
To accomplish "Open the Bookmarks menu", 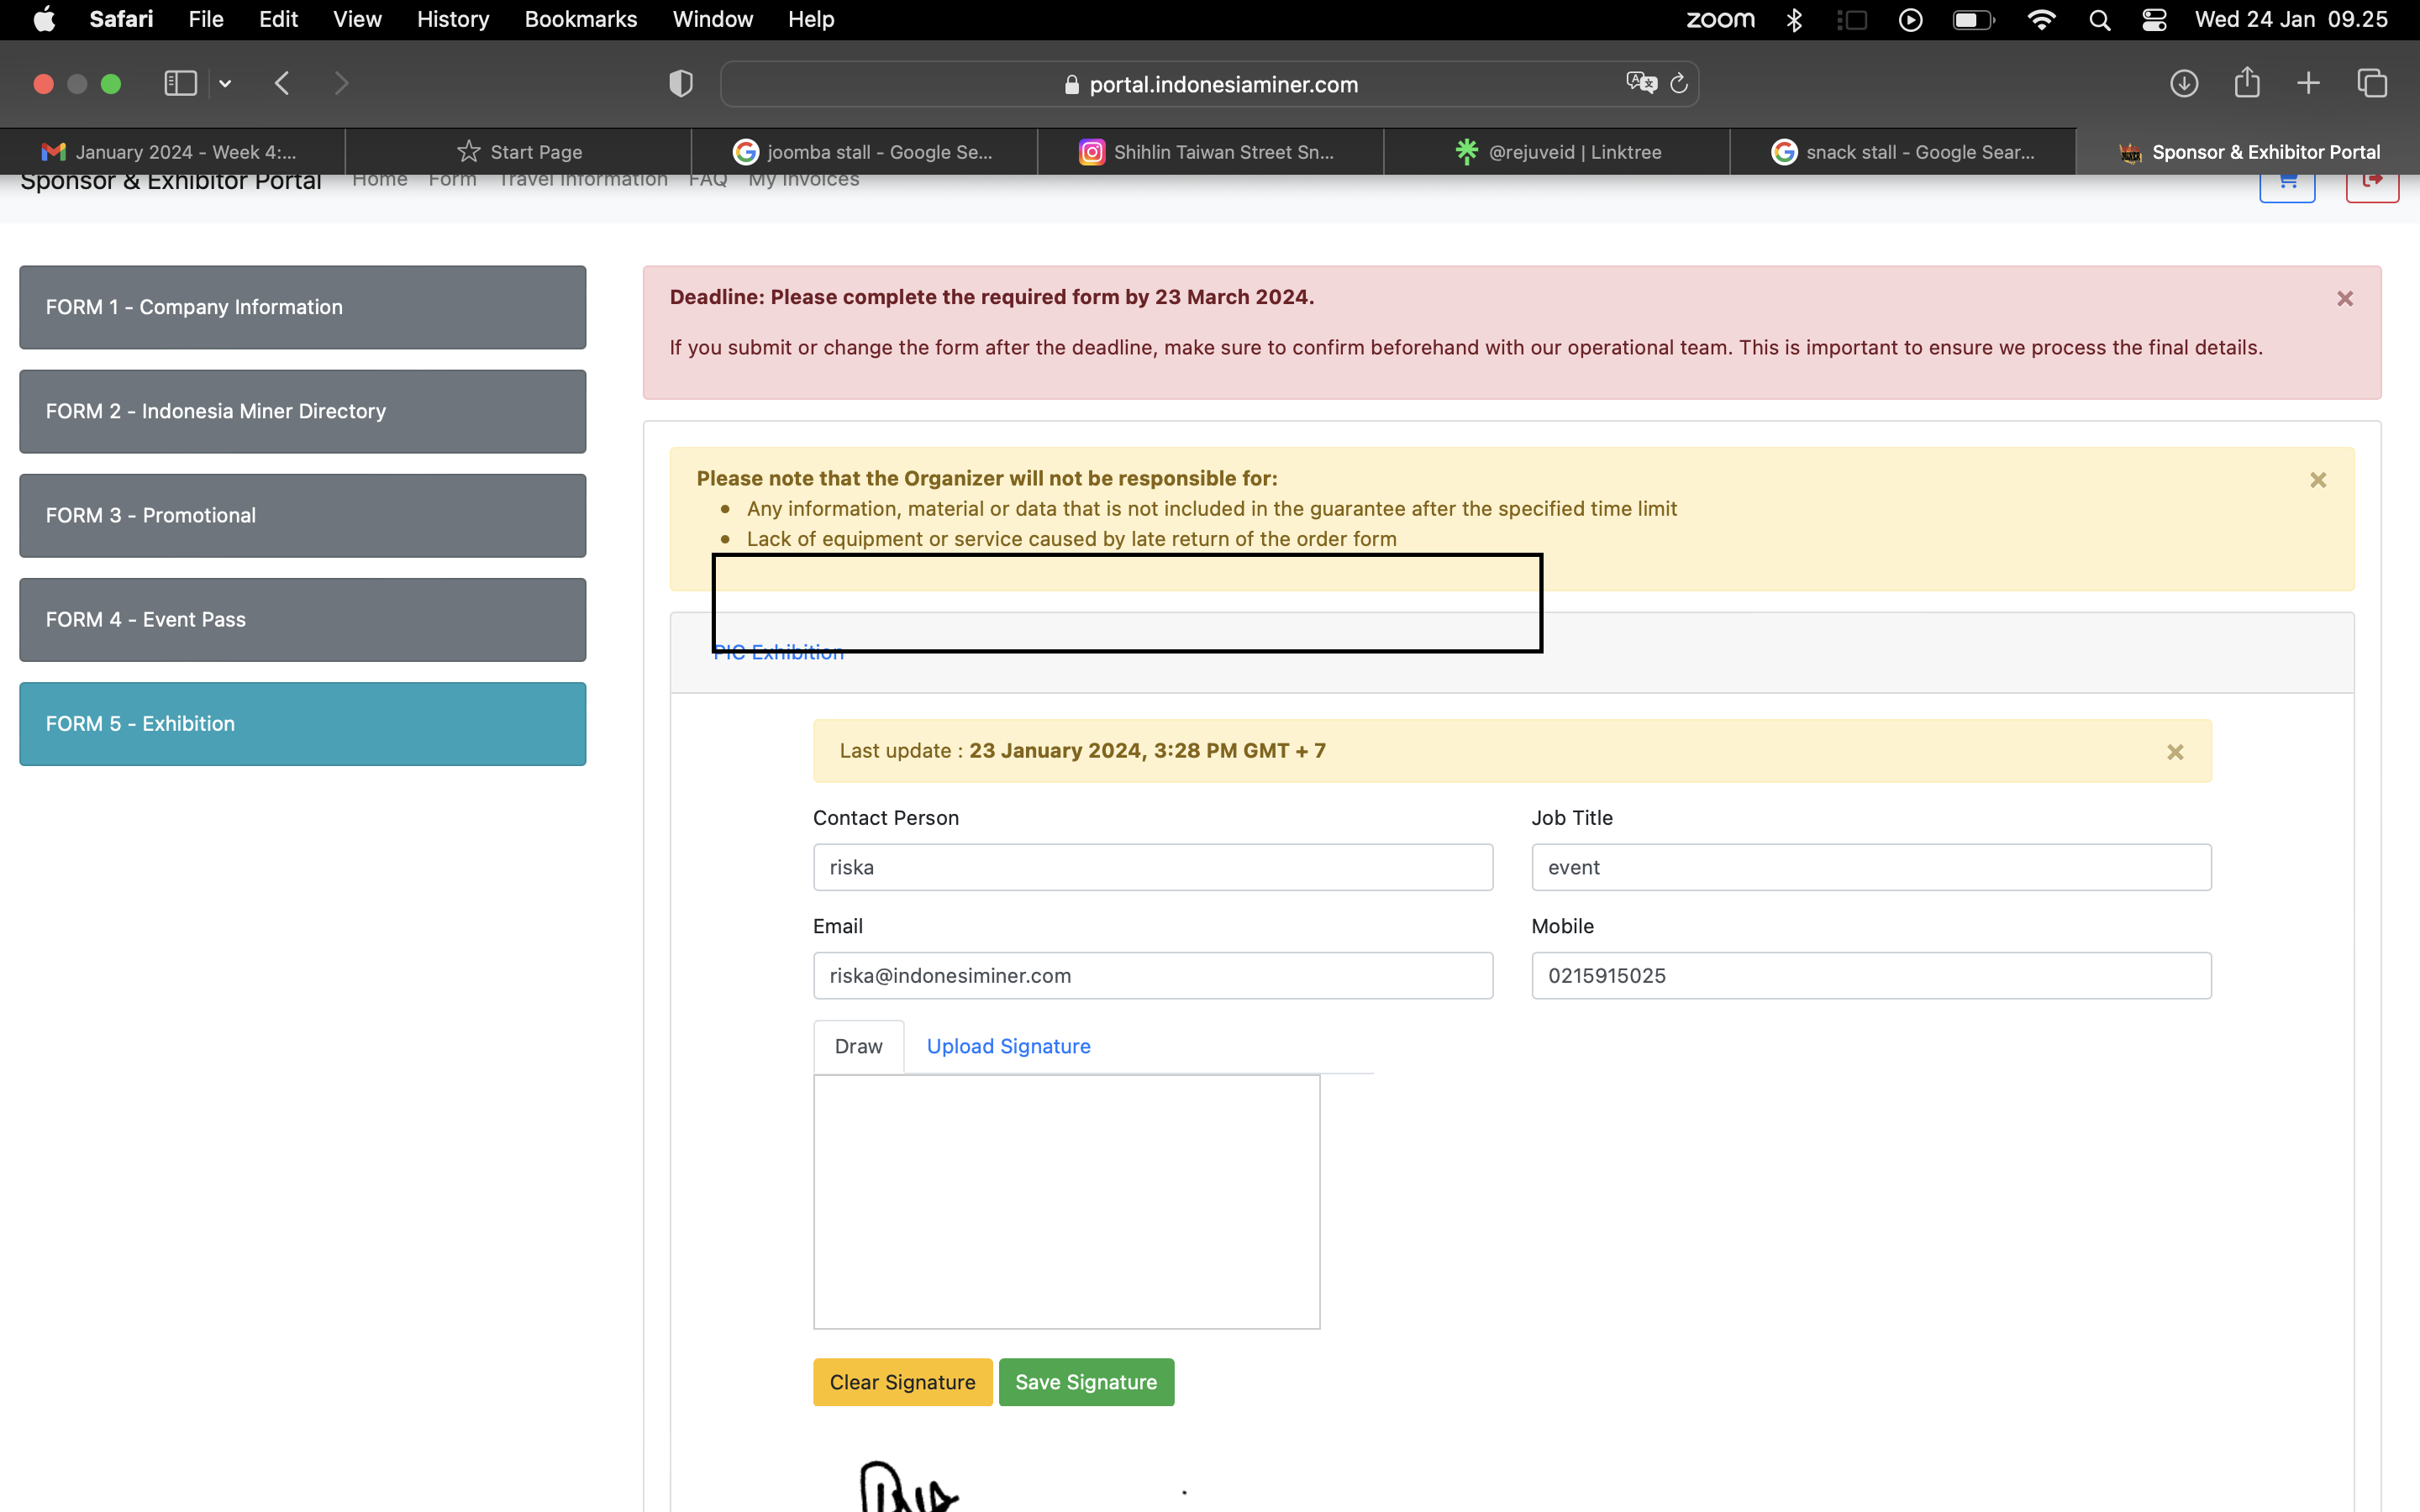I will (581, 19).
